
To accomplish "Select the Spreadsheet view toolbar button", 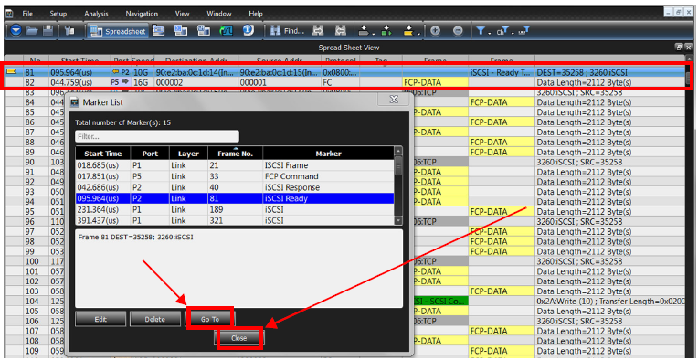I will tap(118, 31).
